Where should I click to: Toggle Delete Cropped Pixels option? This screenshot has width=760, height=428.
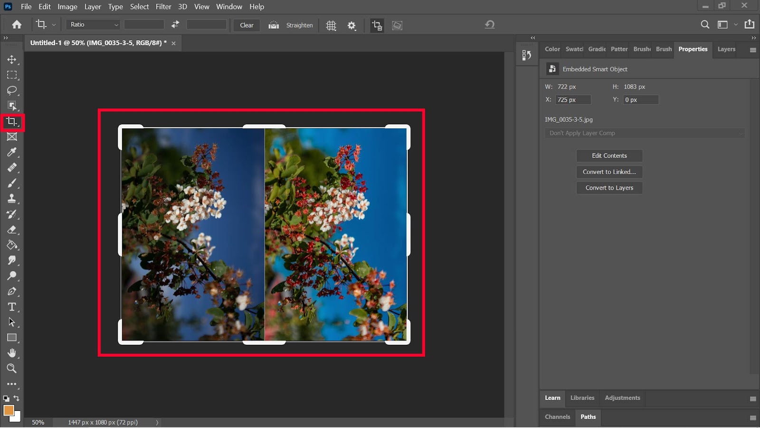pyautogui.click(x=377, y=26)
